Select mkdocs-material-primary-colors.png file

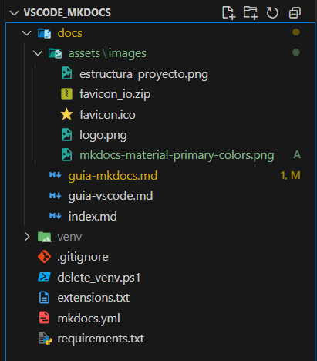[x=160, y=155]
